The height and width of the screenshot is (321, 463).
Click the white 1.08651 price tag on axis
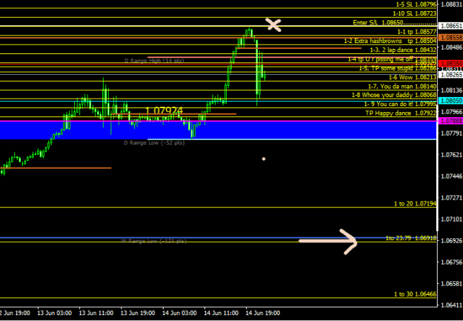451,26
